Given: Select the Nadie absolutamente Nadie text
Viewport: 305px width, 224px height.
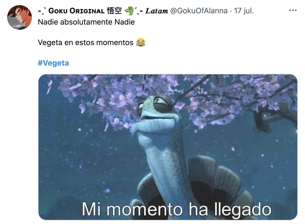Looking at the screenshot, I should pos(86,22).
